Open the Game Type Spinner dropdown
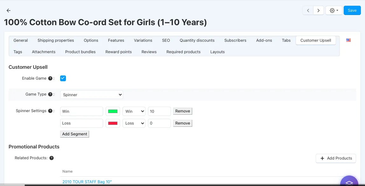 (91, 95)
